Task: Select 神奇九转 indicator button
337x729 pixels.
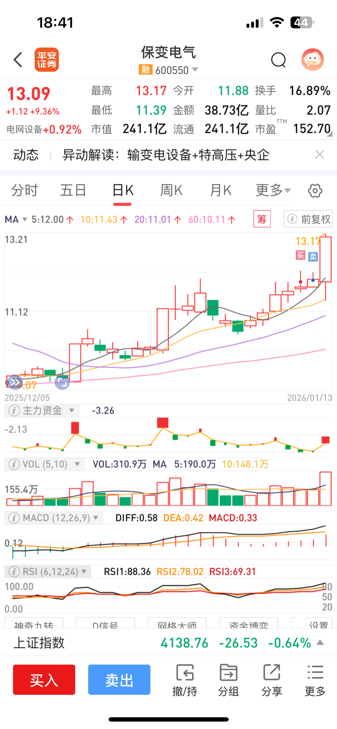Action: pyautogui.click(x=34, y=623)
